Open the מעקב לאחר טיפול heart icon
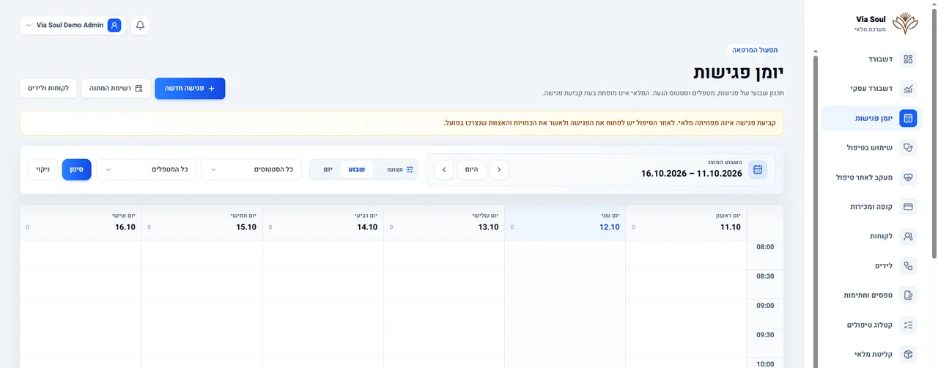Viewport: 938px width, 368px height. [908, 177]
